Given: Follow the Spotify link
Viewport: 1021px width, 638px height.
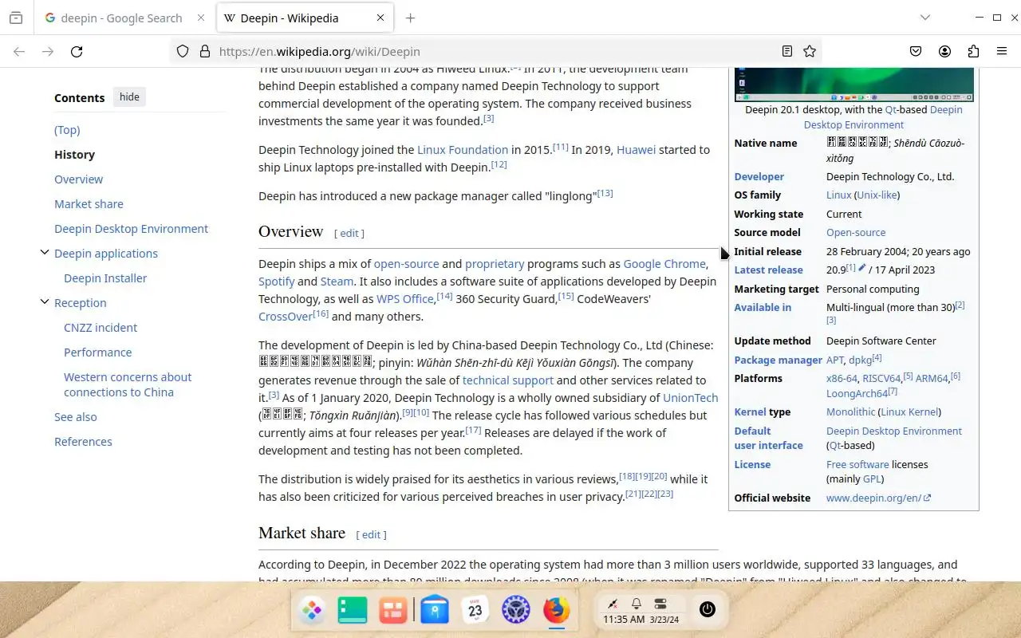Looking at the screenshot, I should click(276, 282).
